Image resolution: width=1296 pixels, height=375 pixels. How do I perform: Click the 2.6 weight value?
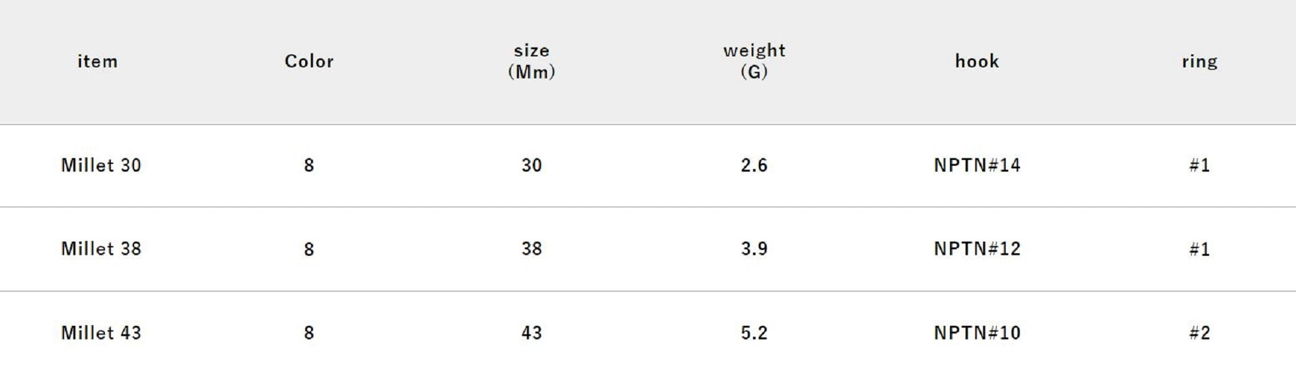point(754,165)
